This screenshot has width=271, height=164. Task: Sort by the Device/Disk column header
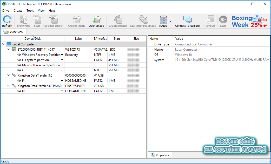32,38
